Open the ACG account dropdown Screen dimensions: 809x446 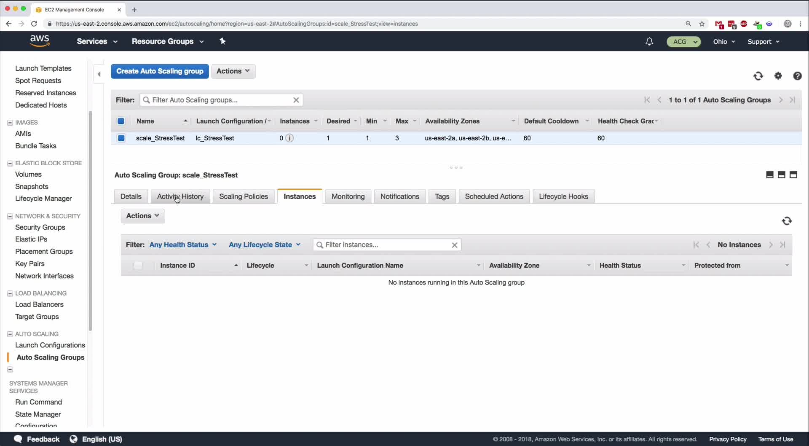pyautogui.click(x=684, y=42)
